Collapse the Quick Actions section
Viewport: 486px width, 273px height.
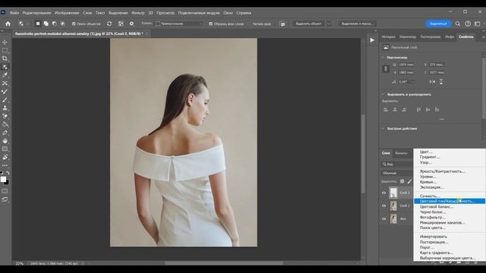383,128
